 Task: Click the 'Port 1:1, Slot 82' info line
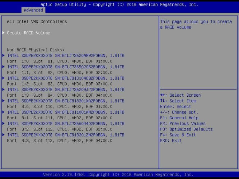[60, 72]
